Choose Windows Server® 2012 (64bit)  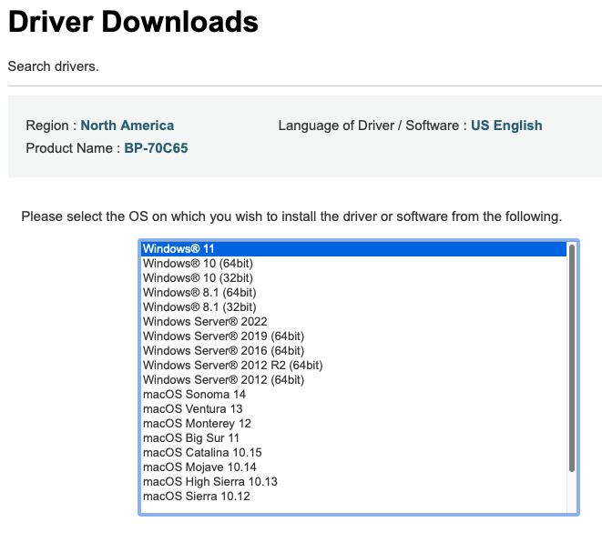pos(223,379)
